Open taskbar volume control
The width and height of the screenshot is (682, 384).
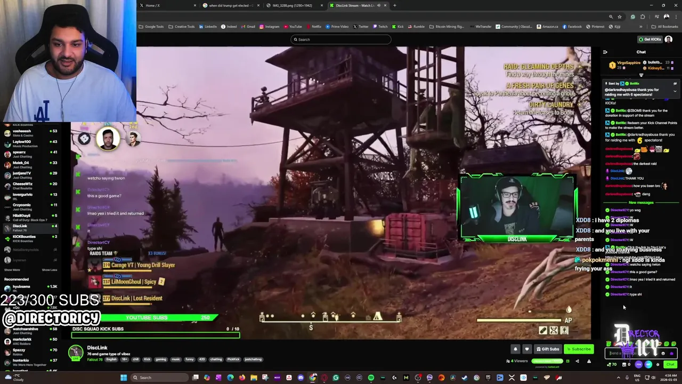coord(653,378)
